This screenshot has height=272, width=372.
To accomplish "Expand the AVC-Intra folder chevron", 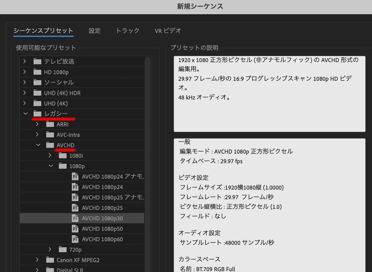I will 37,135.
